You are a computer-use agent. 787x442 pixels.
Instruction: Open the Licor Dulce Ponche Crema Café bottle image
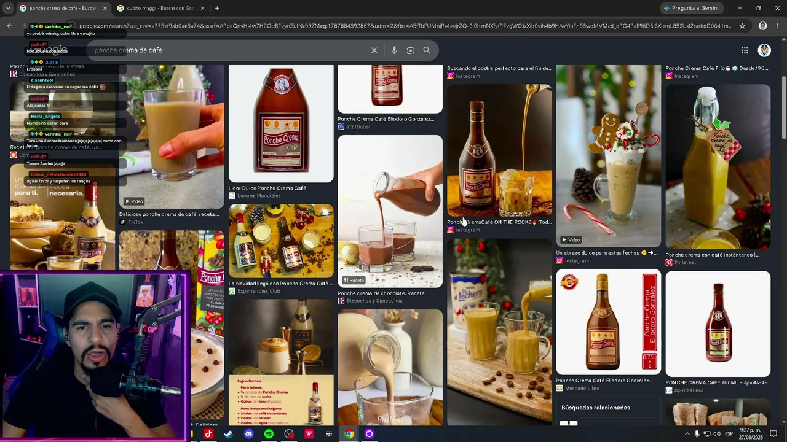coord(281,124)
